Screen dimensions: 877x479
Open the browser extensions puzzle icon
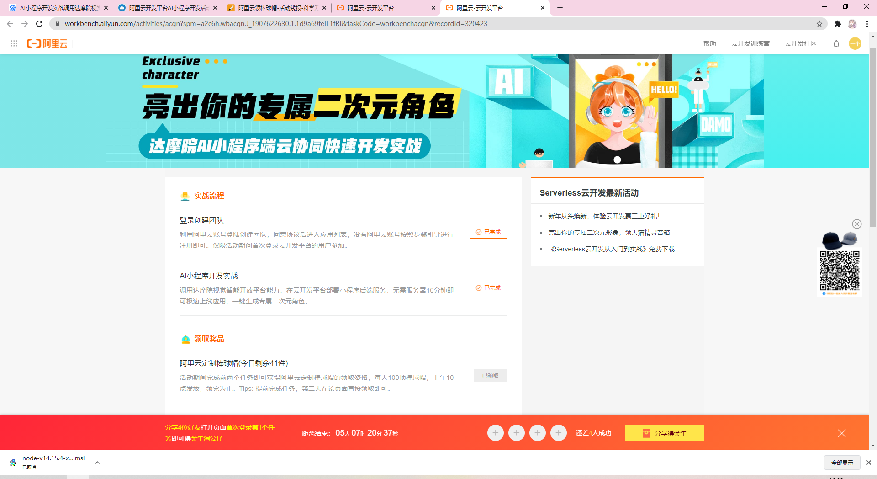837,24
